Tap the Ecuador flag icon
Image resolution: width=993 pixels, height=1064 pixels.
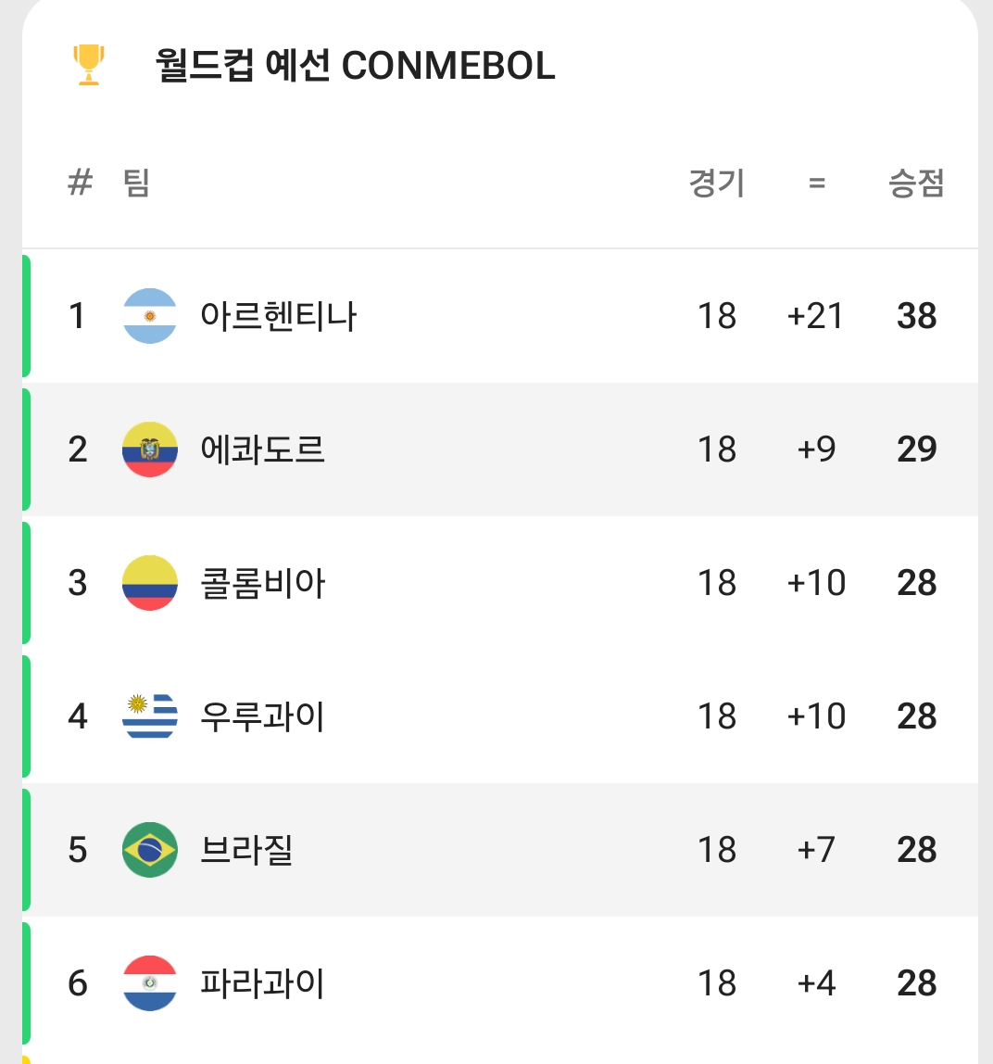pos(149,450)
